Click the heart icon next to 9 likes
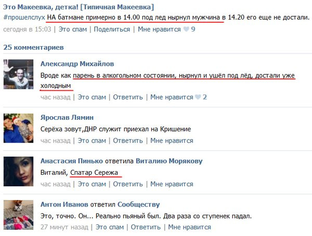Viewport: 312px width, 236px height. pos(186,30)
